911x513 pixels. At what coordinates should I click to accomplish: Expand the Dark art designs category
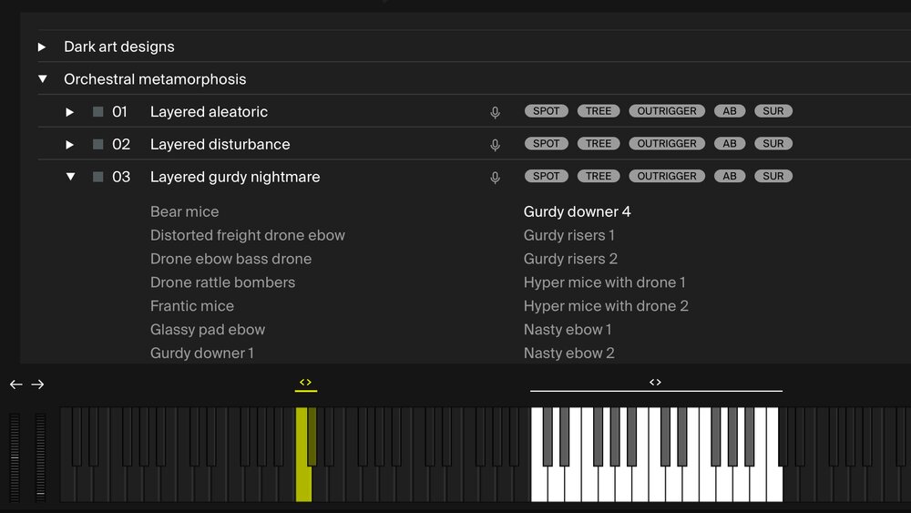[x=42, y=46]
